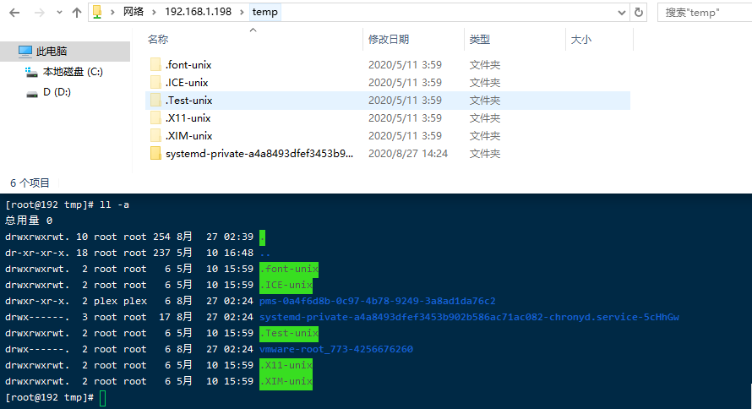Sort by the 类型 column header

pos(480,40)
